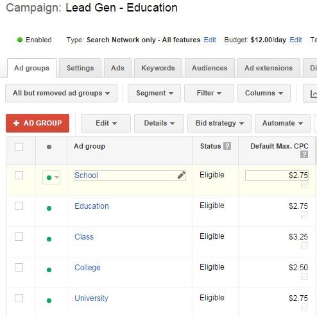The height and width of the screenshot is (317, 317).
Task: Click the red + AD GROUP button
Action: point(37,123)
